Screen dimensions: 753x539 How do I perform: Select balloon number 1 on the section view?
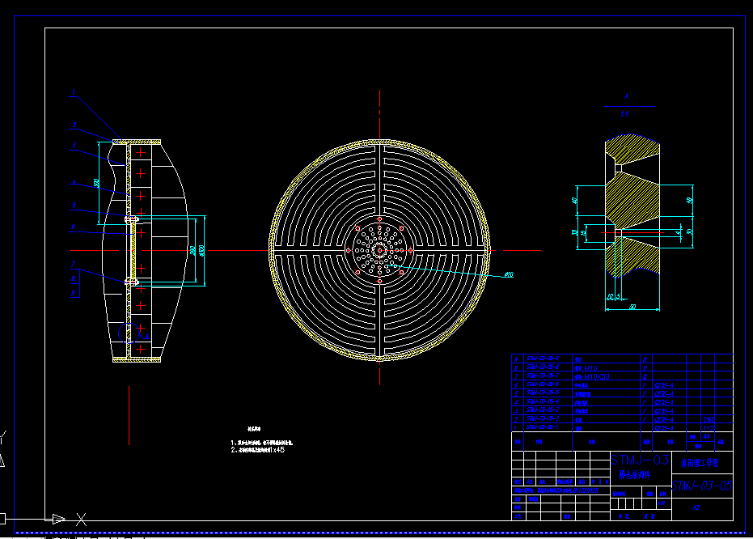click(x=74, y=92)
